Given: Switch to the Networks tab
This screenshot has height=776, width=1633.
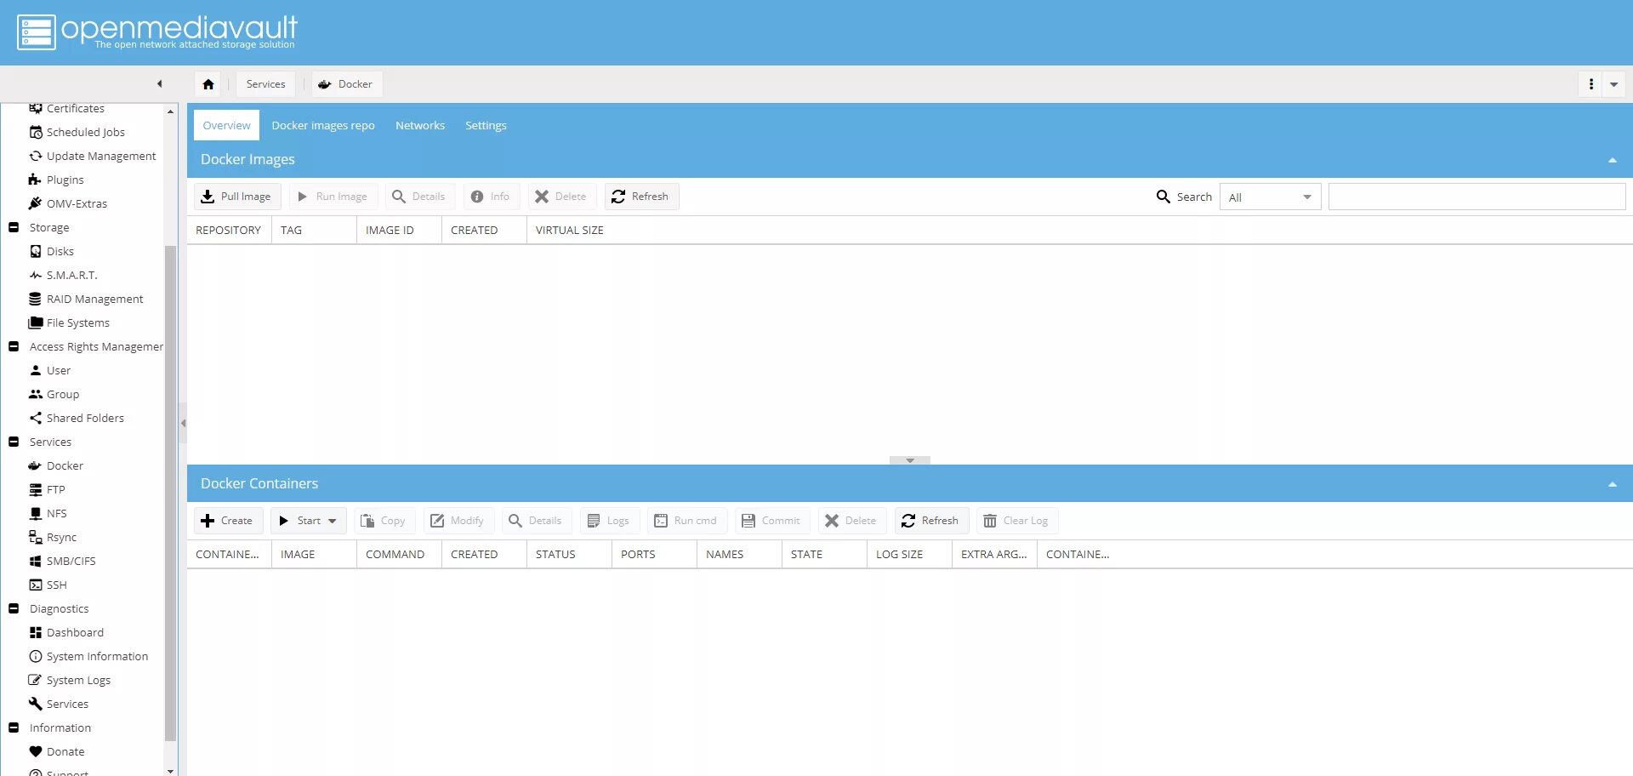Looking at the screenshot, I should pos(420,125).
